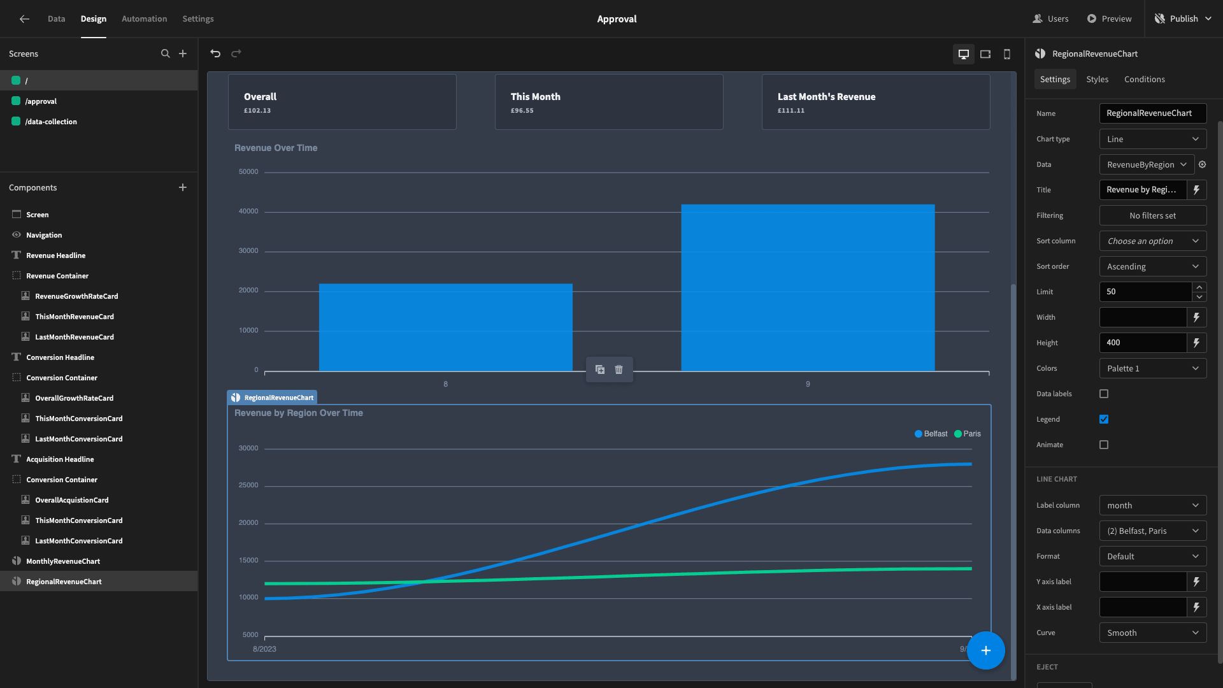
Task: Open the Sort column dropdown
Action: coord(1153,241)
